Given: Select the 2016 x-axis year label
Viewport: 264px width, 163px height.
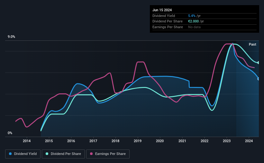Looking at the screenshot, I should click(71, 141).
